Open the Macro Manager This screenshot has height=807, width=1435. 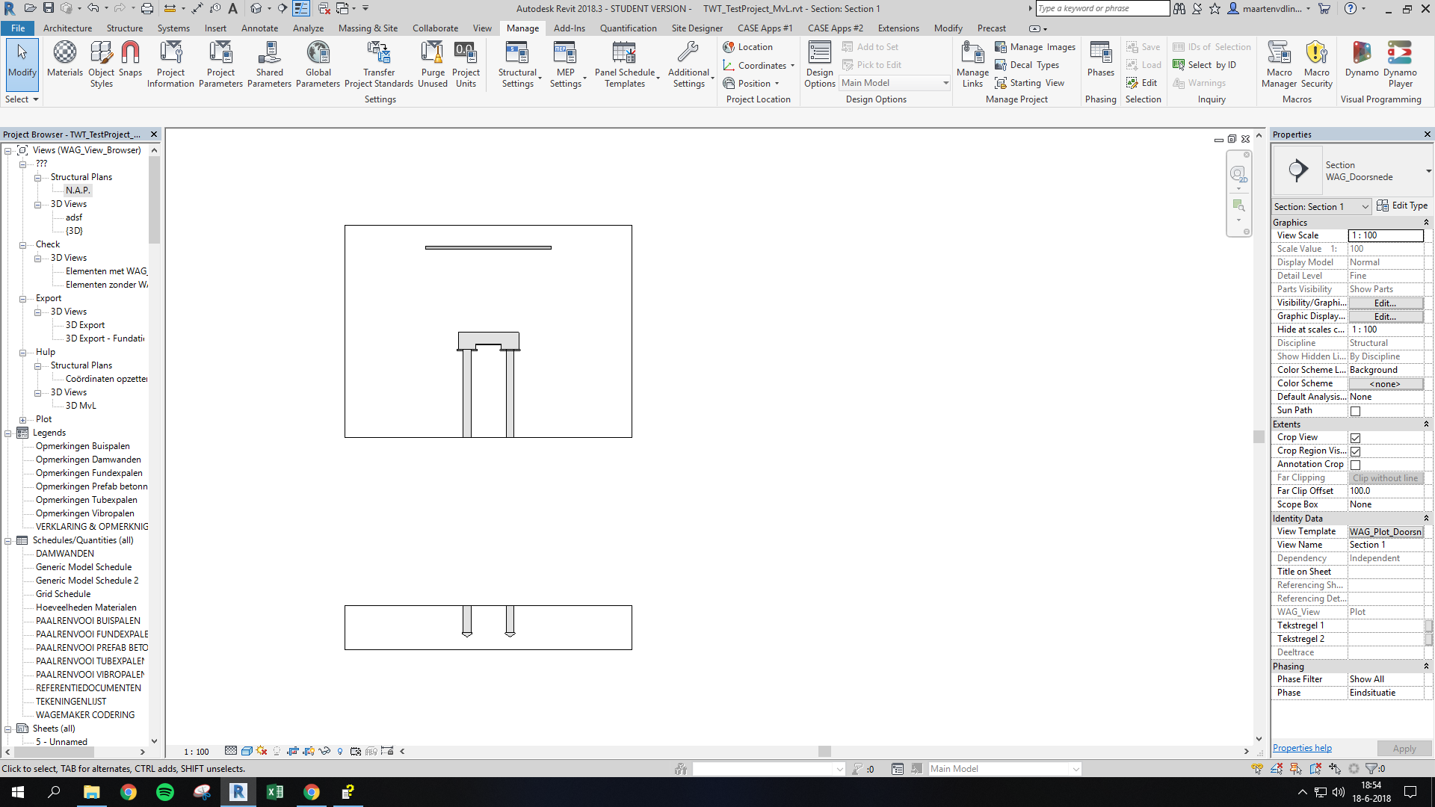click(x=1280, y=64)
